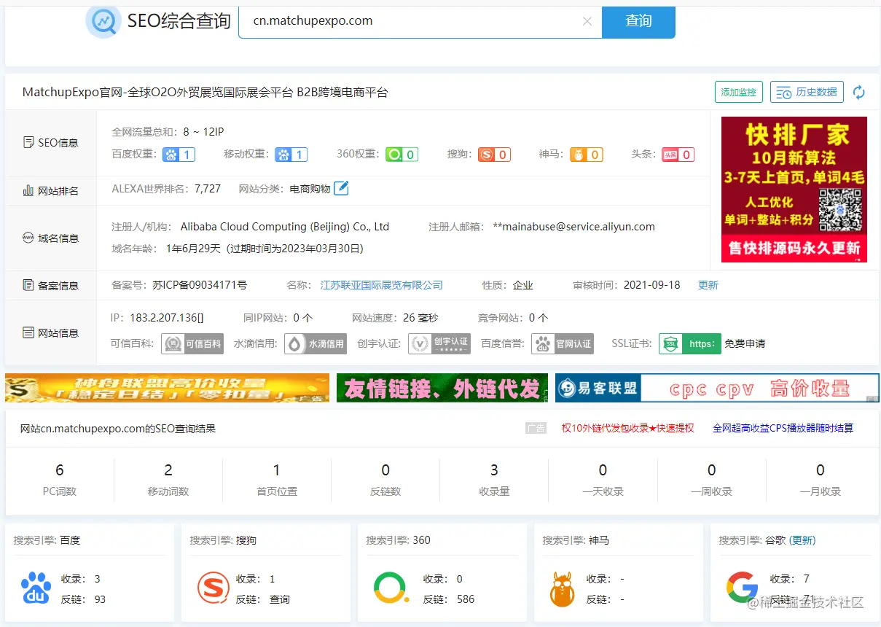Click the pencil edit icon beside 网站分类
881x627 pixels.
pyautogui.click(x=340, y=187)
